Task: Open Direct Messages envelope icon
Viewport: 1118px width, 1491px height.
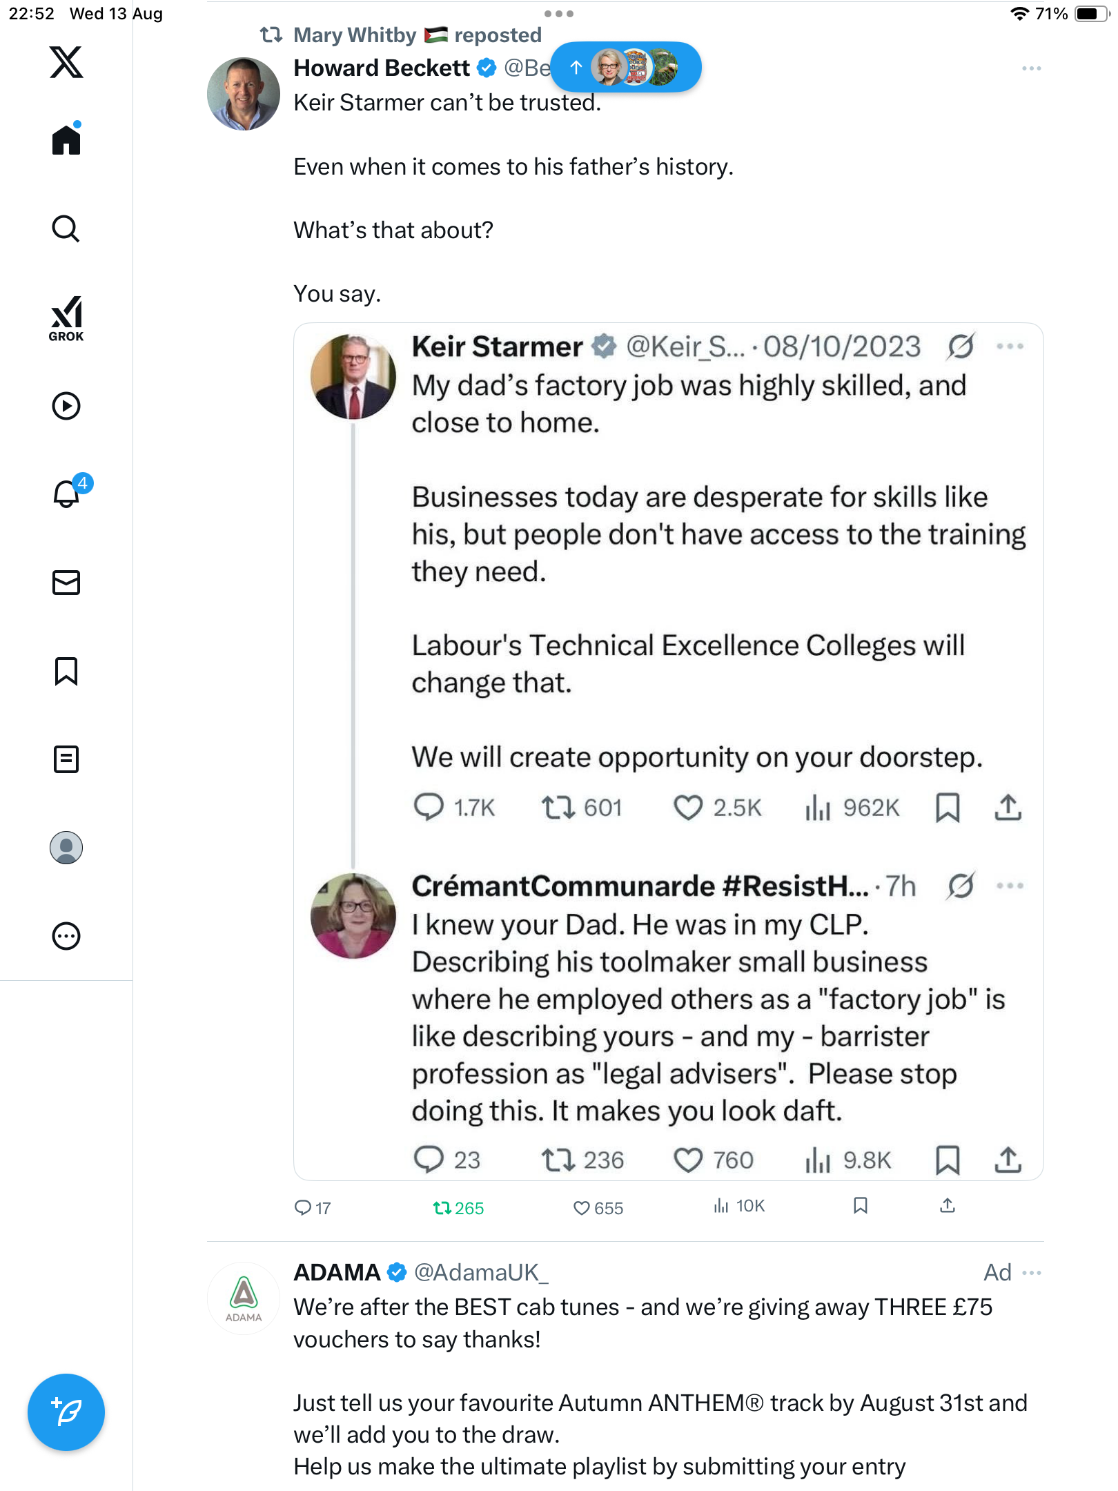Action: (x=66, y=583)
